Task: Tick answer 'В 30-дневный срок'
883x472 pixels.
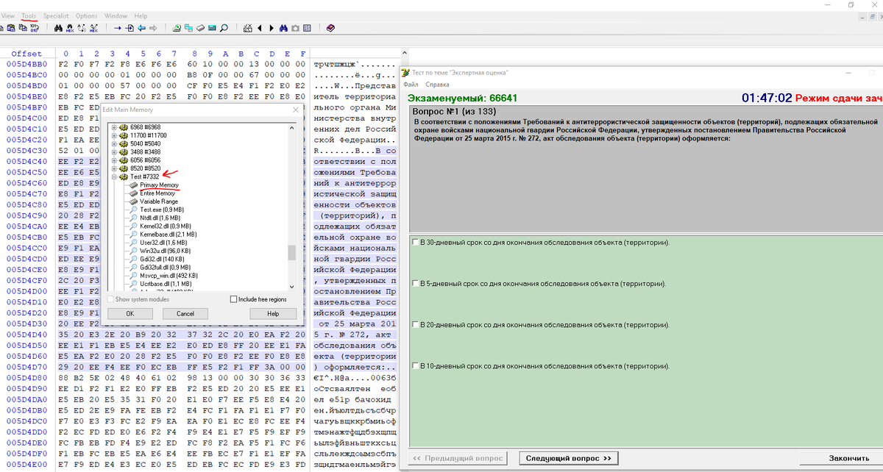Action: [416, 243]
